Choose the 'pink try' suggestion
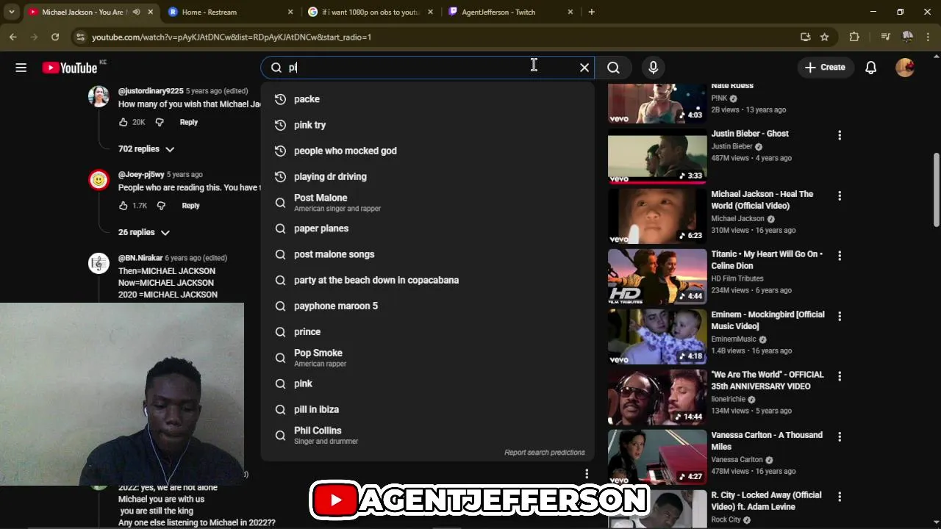This screenshot has height=529, width=941. click(426, 125)
